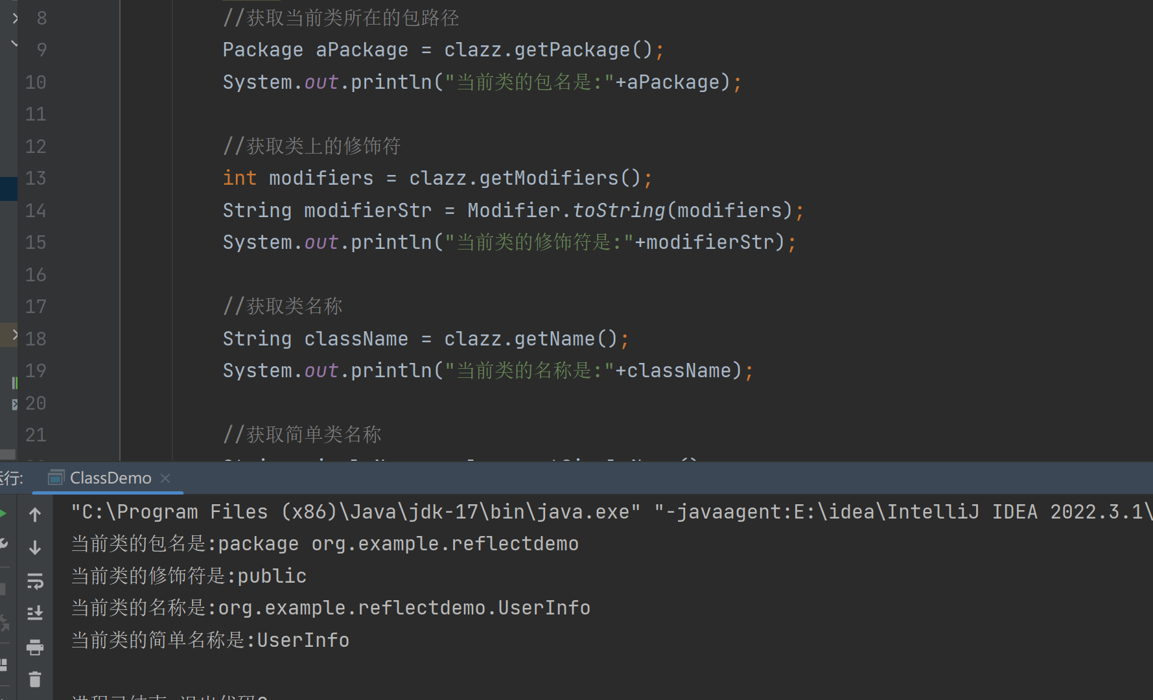Click the project panel horizontal scrollbar
The image size is (1153, 700).
pyautogui.click(x=8, y=454)
